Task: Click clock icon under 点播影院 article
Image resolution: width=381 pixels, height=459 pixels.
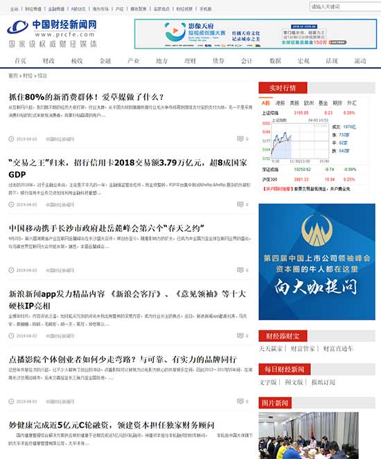Action: [11, 401]
